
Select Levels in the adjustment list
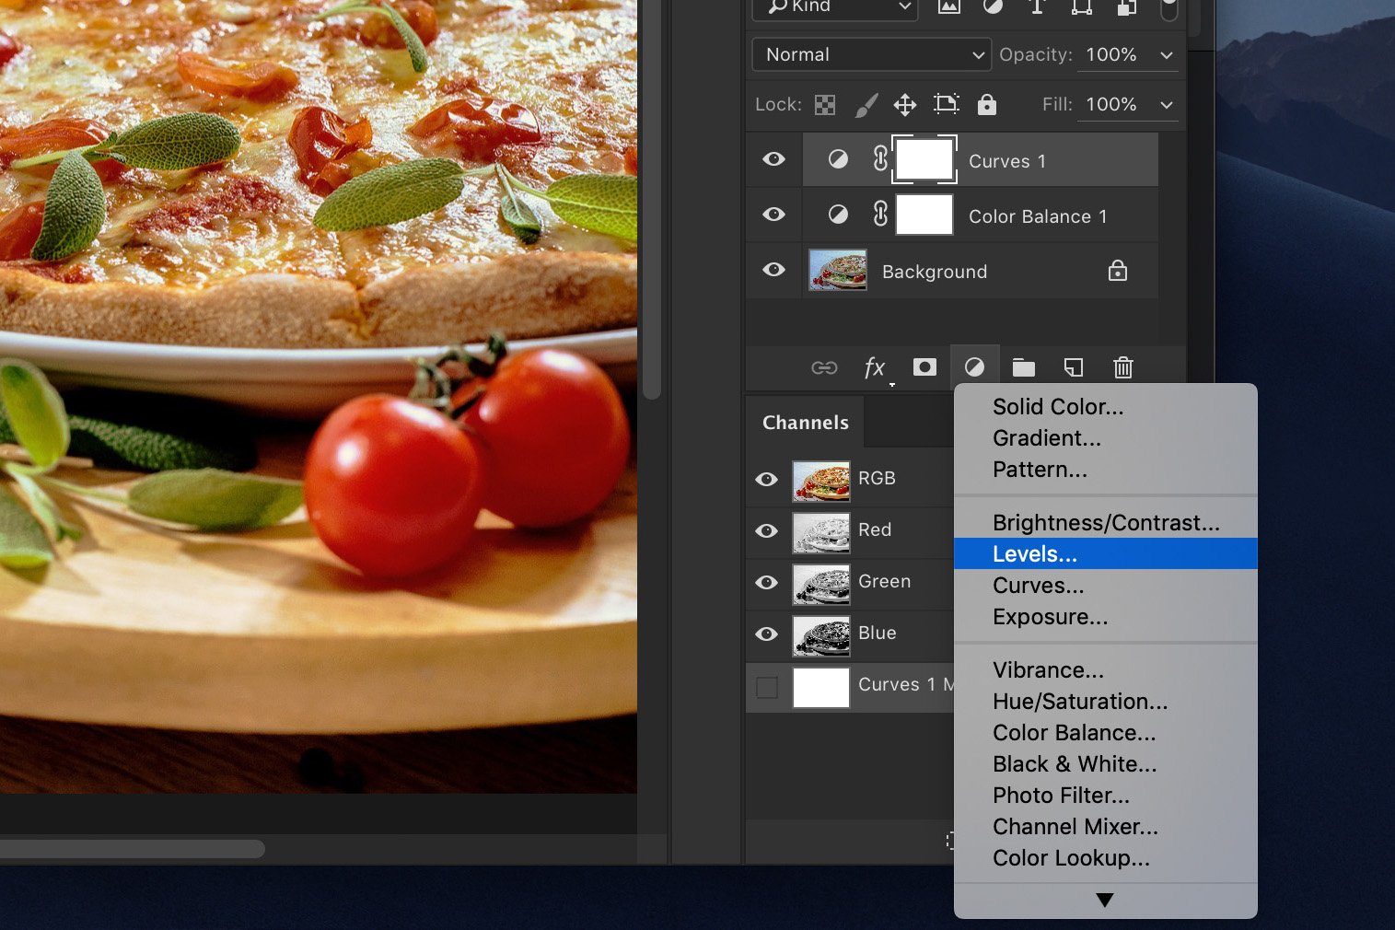pyautogui.click(x=1035, y=553)
